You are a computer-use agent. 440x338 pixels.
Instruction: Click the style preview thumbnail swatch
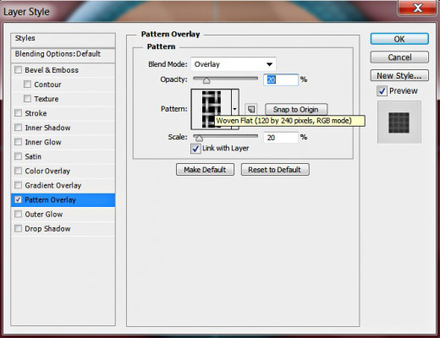point(399,123)
